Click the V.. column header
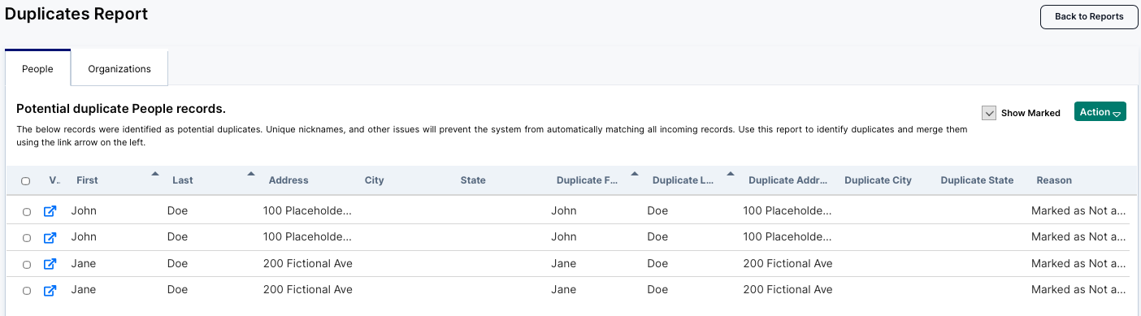 click(x=54, y=180)
